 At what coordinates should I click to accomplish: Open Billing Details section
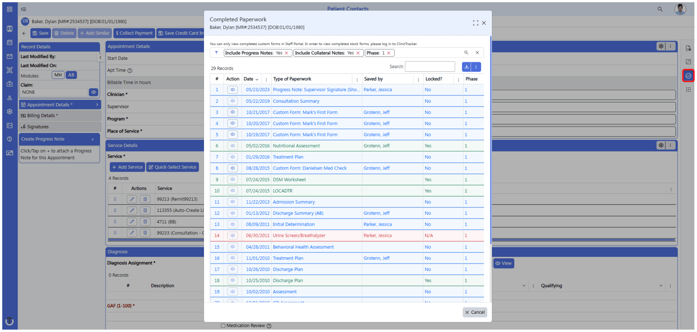(60, 116)
